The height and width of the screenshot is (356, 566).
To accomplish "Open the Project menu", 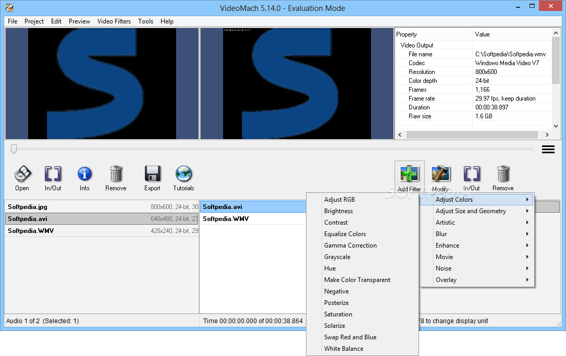I will point(34,21).
